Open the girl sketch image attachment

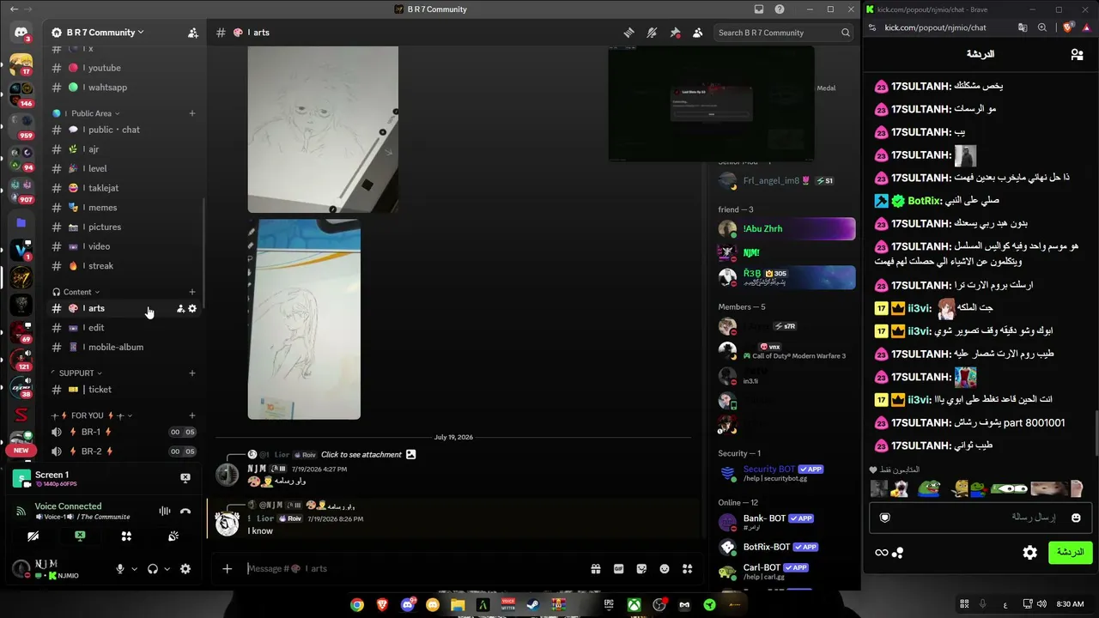(304, 319)
